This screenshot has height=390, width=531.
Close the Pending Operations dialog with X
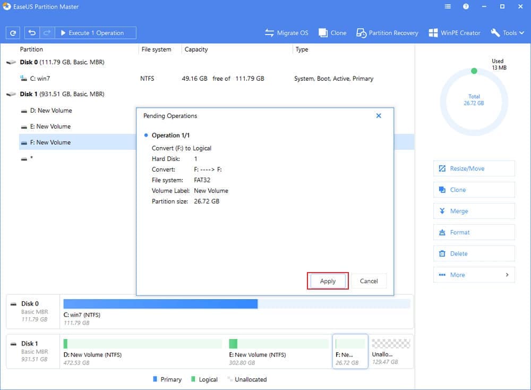point(379,116)
